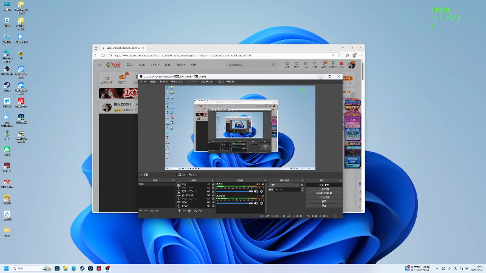Click the virtual camera button in OBS Controls
This screenshot has height=273, width=486.
click(324, 193)
